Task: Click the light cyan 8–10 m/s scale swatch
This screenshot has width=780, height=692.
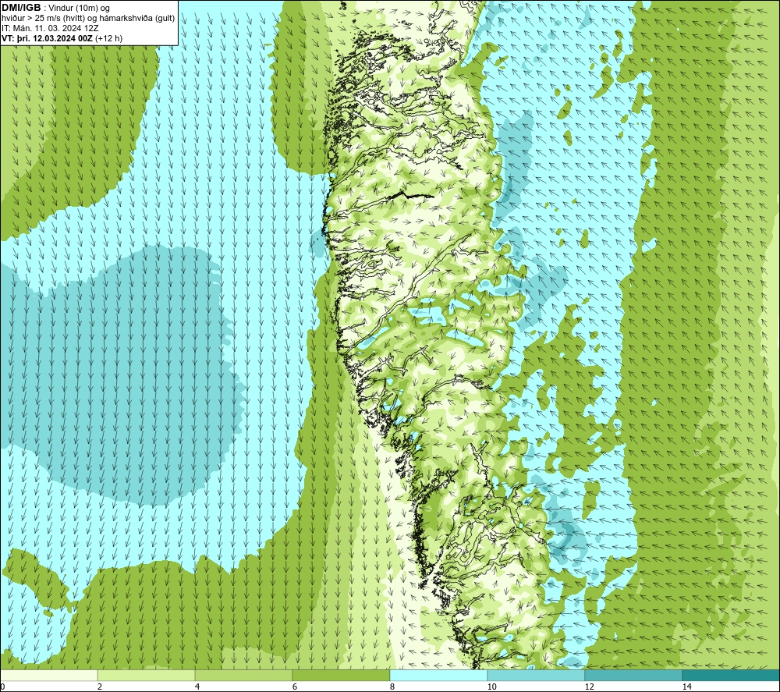Action: 438,675
